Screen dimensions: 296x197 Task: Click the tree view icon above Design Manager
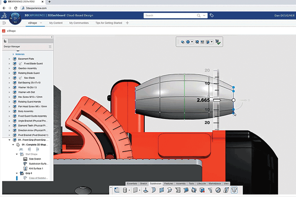click(x=5, y=41)
